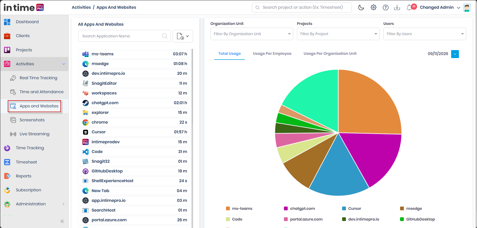The image size is (477, 228).
Task: Click the Cursor legend color swatch
Action: coord(344,209)
